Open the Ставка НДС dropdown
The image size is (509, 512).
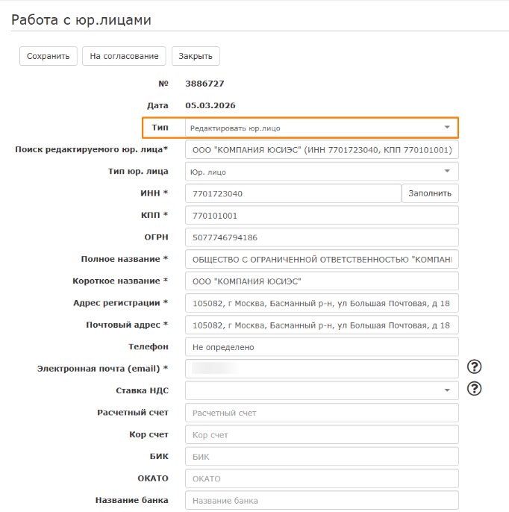pos(321,390)
